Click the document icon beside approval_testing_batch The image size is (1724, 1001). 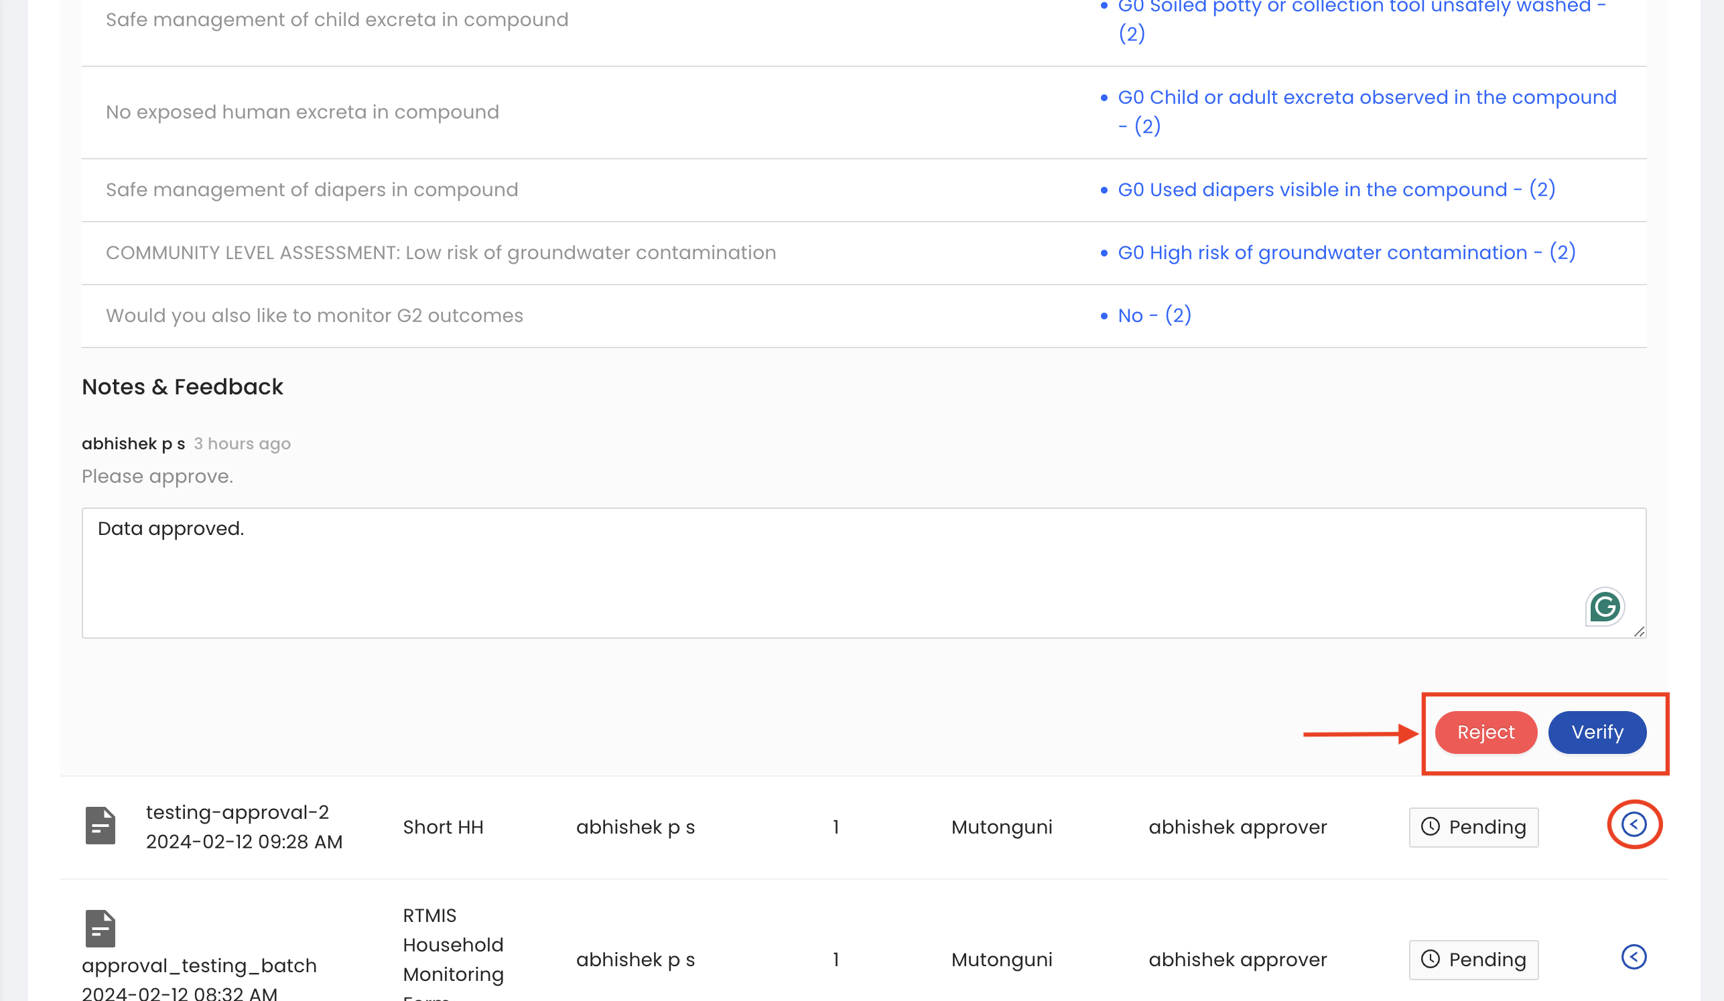pos(100,929)
